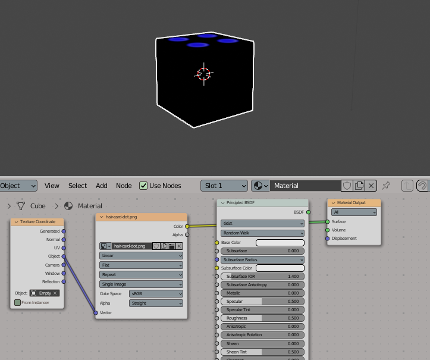Open the Straight Alpha dropdown

point(156,303)
